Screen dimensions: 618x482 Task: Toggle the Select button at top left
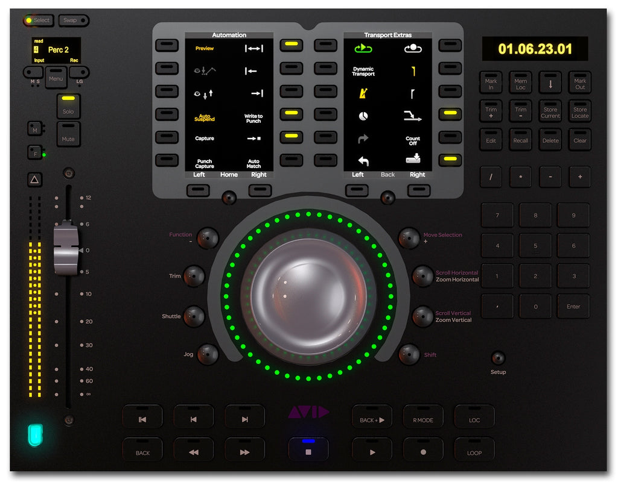pyautogui.click(x=38, y=20)
